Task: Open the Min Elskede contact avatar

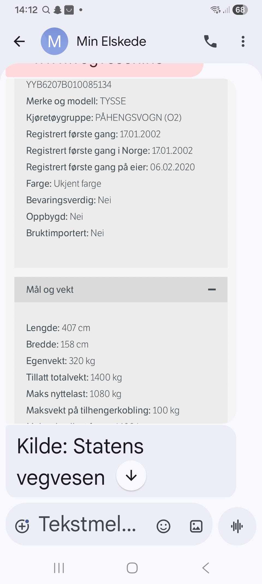Action: point(54,41)
